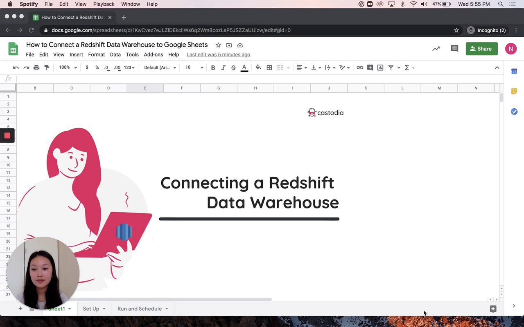Open the activity dashboard trend icon
The height and width of the screenshot is (327, 524).
pos(436,49)
